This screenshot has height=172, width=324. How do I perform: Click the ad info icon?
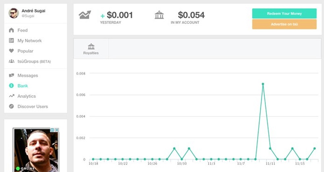pos(52,130)
